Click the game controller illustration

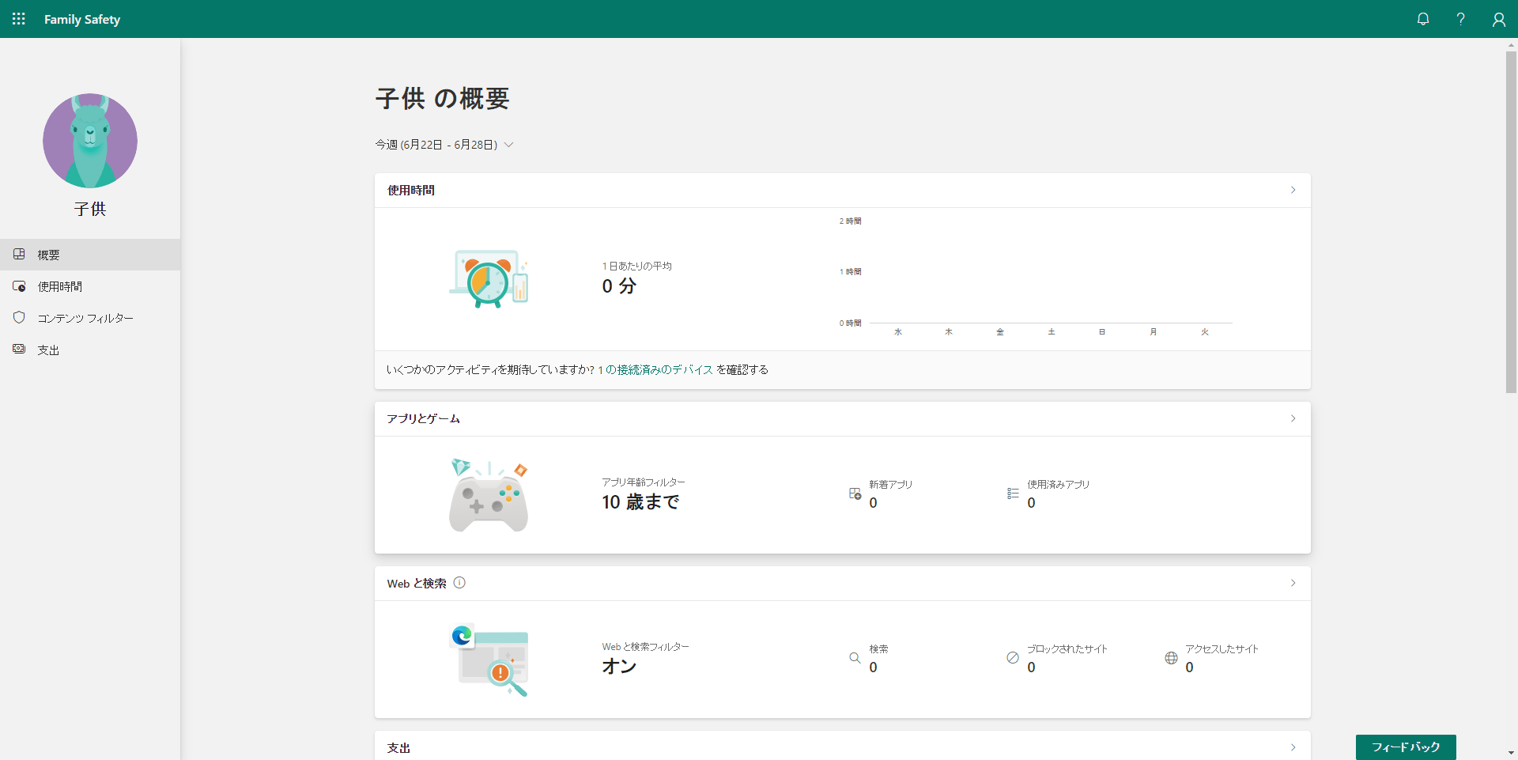point(489,495)
